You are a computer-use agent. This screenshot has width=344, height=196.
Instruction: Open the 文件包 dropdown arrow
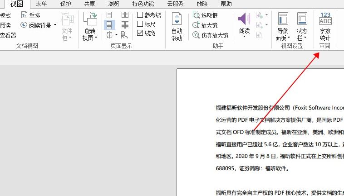click(x=70, y=38)
